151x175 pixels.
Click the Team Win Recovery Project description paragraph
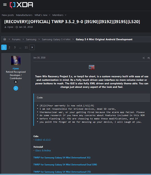(x=92, y=82)
